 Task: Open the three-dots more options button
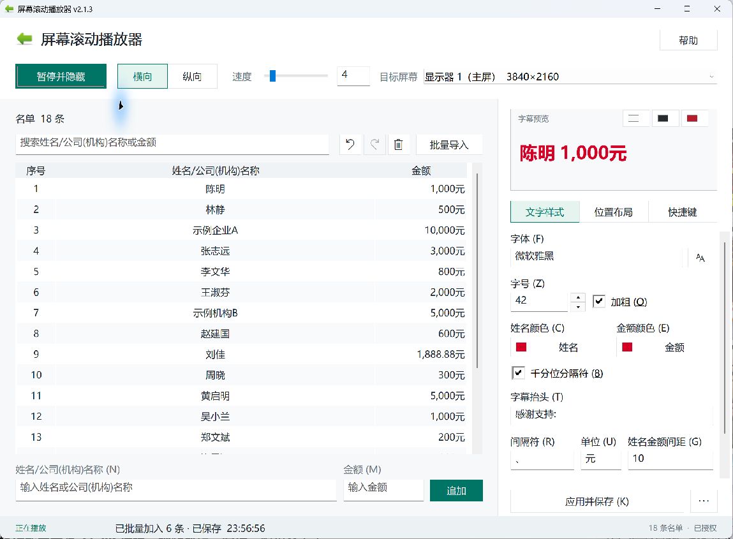(704, 501)
